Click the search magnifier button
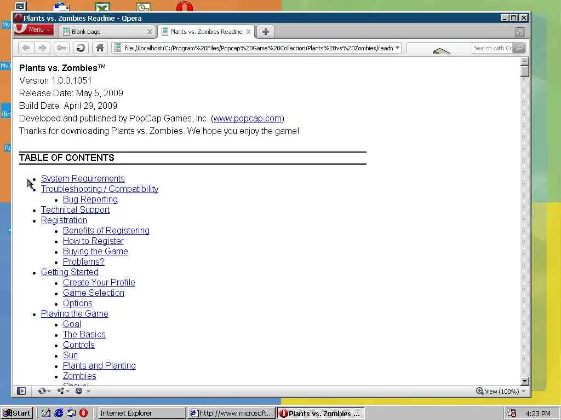Screen dimensions: 561x420 tap(519, 48)
